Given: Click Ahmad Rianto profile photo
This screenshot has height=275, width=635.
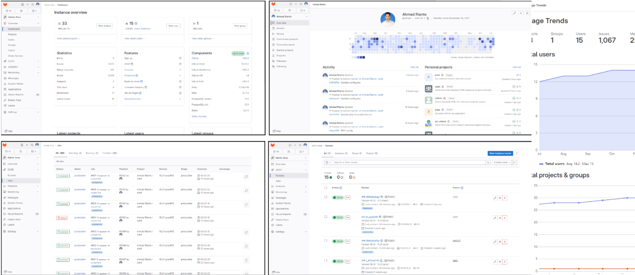Looking at the screenshot, I should click(388, 20).
